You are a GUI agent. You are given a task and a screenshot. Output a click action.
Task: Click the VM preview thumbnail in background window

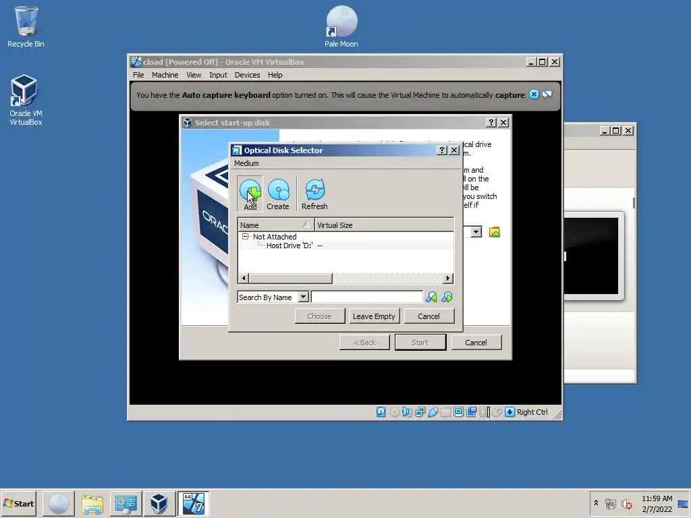coord(592,256)
